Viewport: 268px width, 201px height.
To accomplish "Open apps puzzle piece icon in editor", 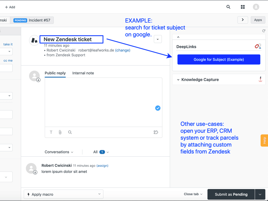I will pyautogui.click(x=156, y=132).
